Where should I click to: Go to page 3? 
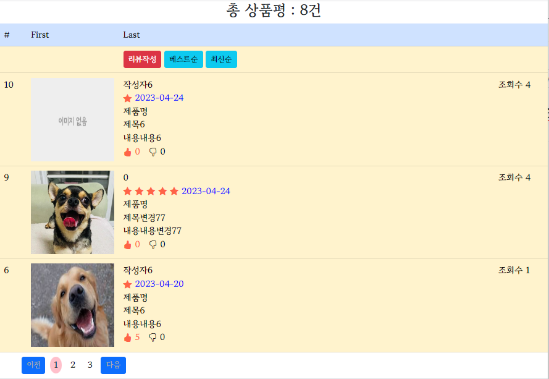[90, 365]
